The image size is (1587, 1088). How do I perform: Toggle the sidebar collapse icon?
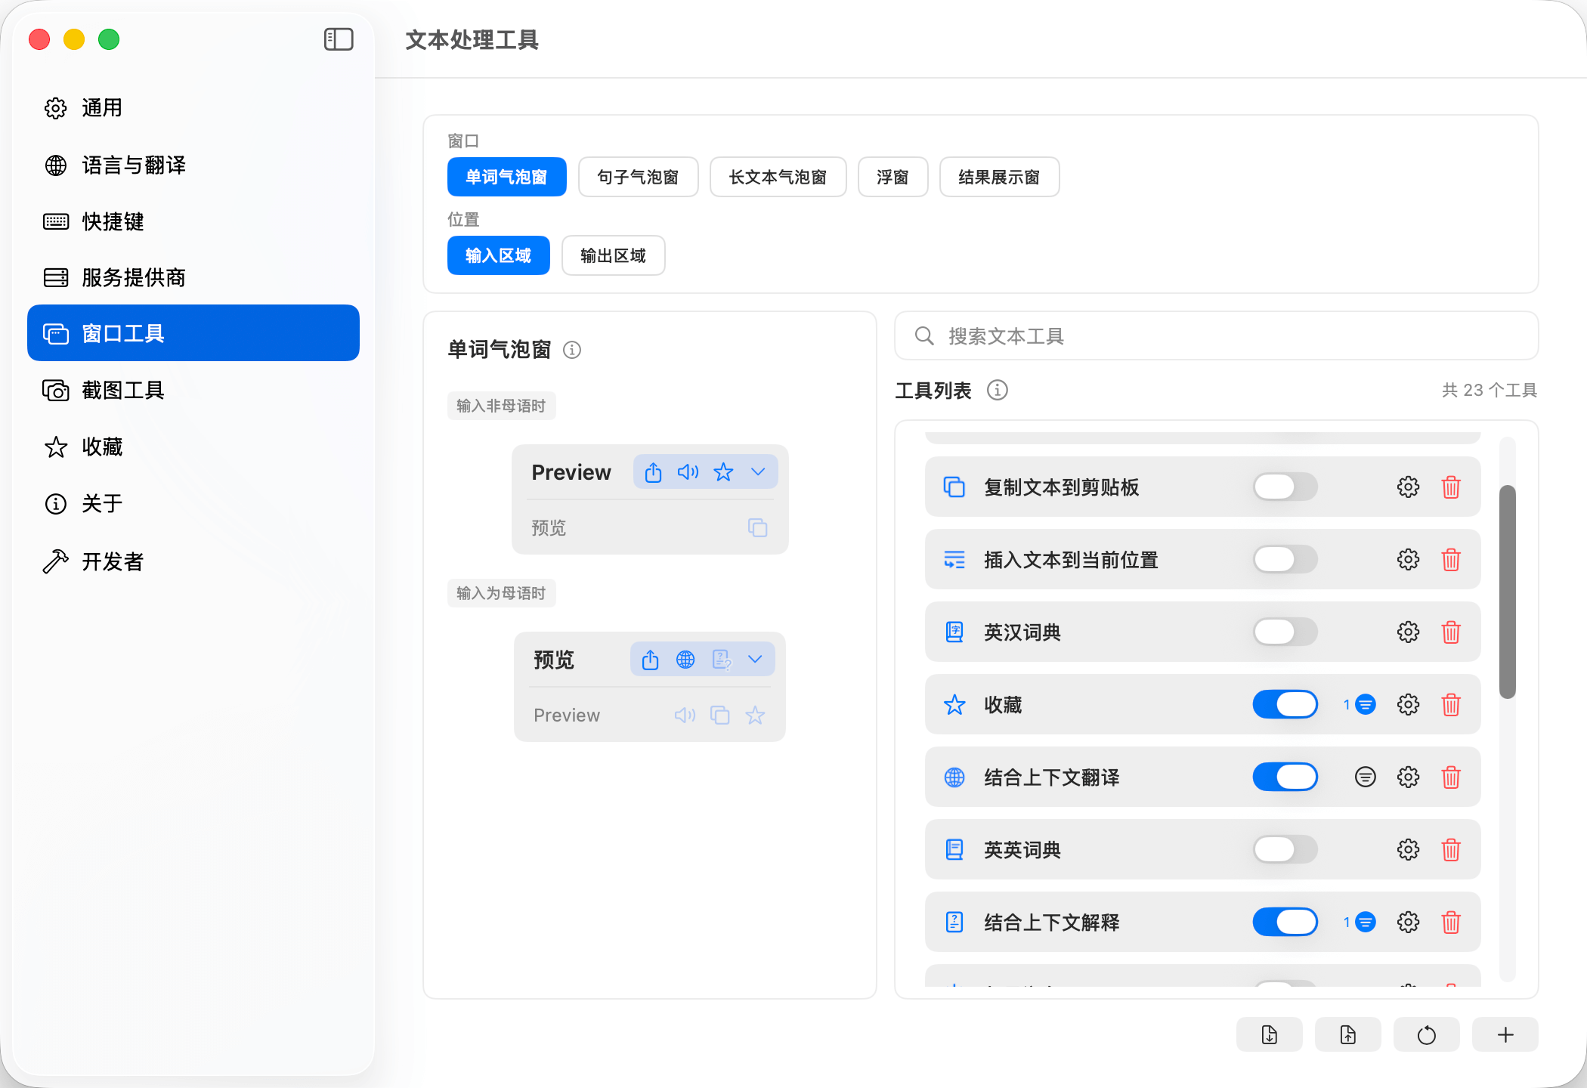[x=339, y=39]
